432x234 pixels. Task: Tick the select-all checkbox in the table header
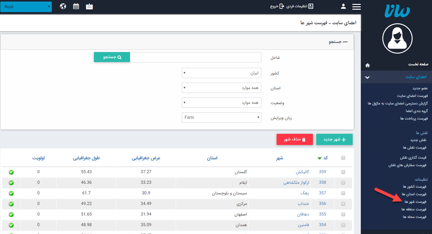click(343, 158)
